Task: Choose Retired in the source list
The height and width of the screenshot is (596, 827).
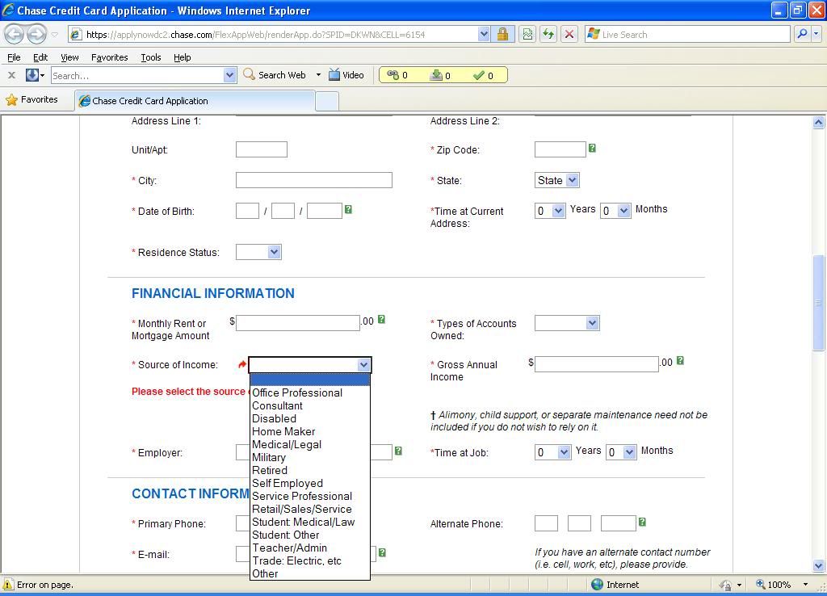Action: (x=270, y=470)
